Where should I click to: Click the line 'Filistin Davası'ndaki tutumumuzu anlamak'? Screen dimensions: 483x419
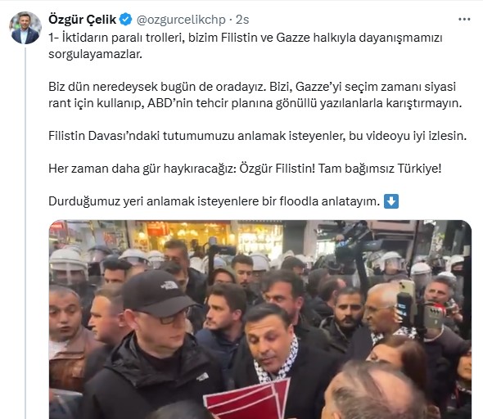258,136
